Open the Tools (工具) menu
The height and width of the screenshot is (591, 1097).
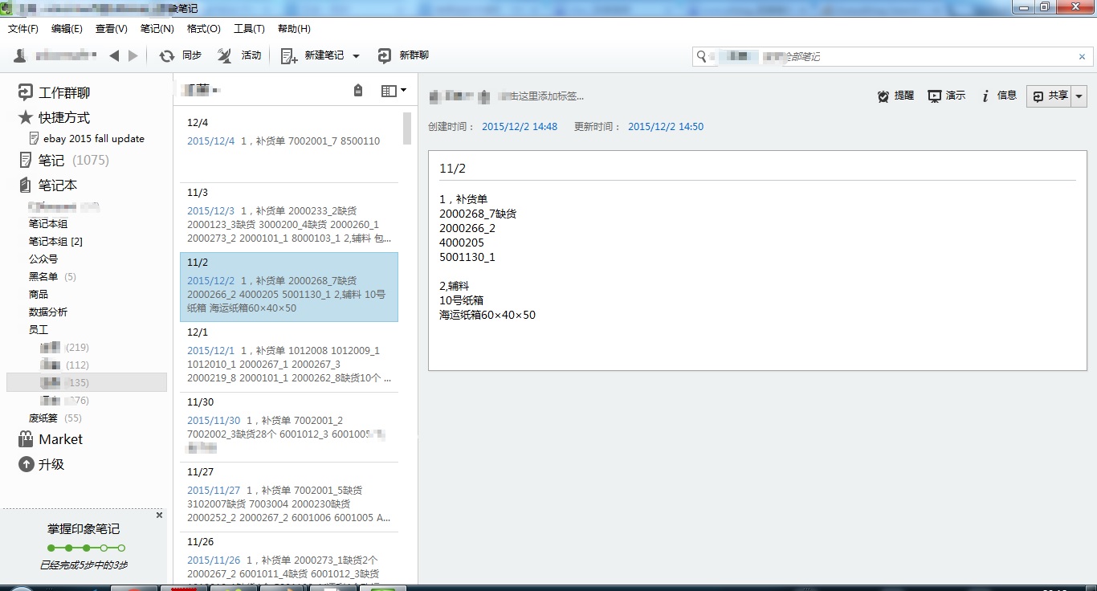[x=249, y=29]
